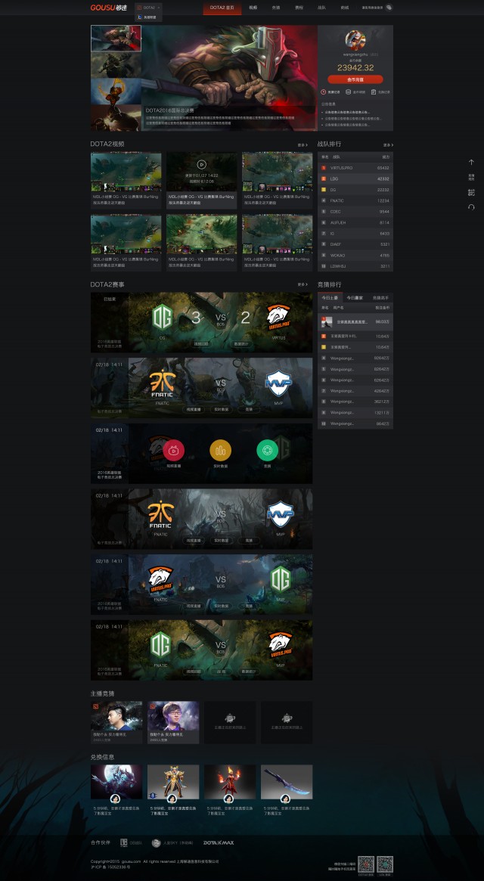Select the first carousel thumbnail, outlined in white
Image resolution: width=484 pixels, height=881 pixels.
coord(116,39)
